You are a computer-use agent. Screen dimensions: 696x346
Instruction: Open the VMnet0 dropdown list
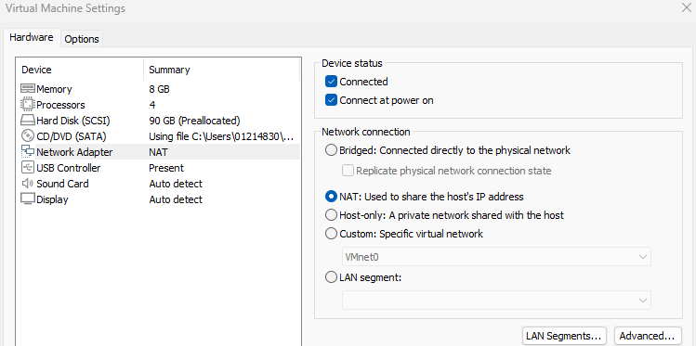(496, 257)
